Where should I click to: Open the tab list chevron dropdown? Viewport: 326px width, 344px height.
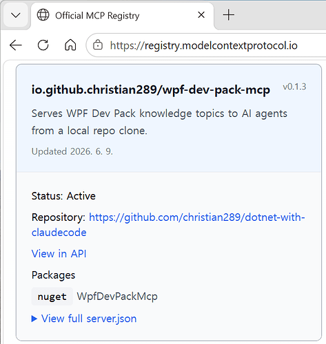16,16
